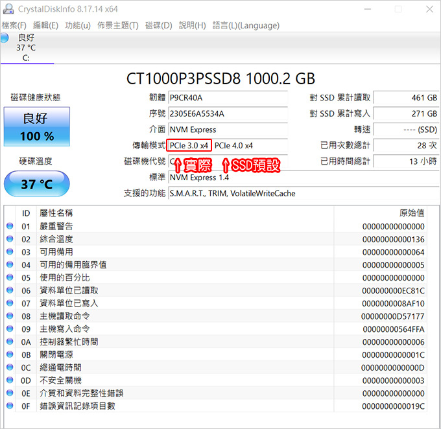Click the power on count 28 次 field
Image resolution: width=441 pixels, height=429 pixels.
click(406, 146)
